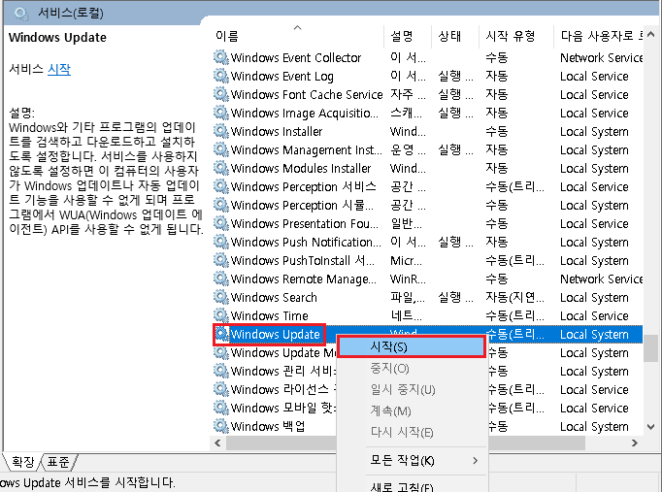Select the Windows Font Cache Service name
Viewport: 662px width, 492px height.
(307, 94)
